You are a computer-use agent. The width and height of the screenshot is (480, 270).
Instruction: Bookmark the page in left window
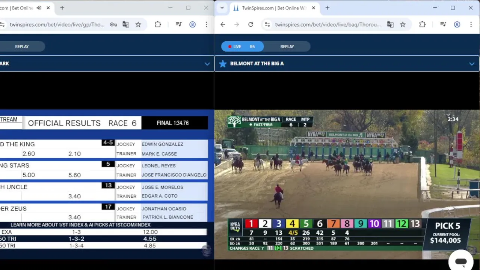(x=138, y=25)
